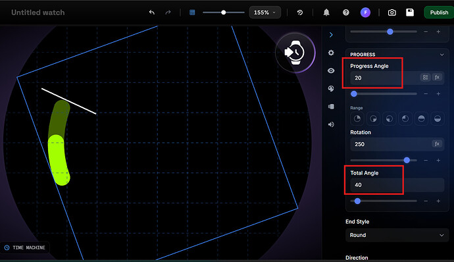
Task: Adjust the zoom slider in top toolbar
Action: click(x=224, y=13)
